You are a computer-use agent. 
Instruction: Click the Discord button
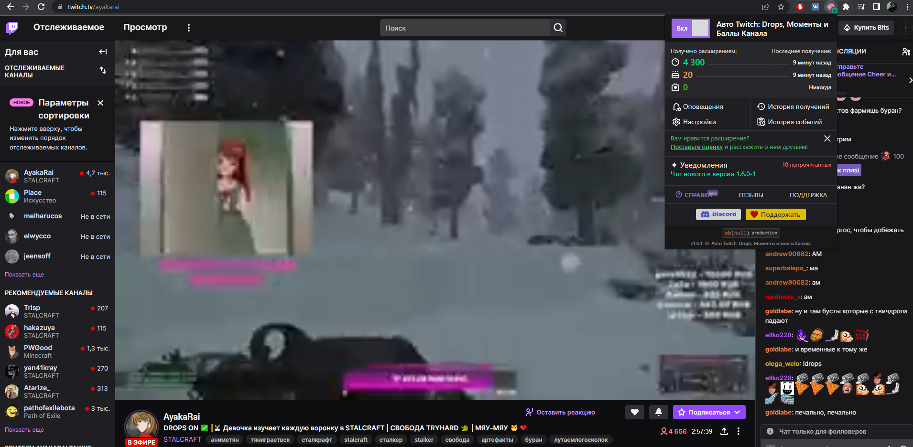coord(718,214)
